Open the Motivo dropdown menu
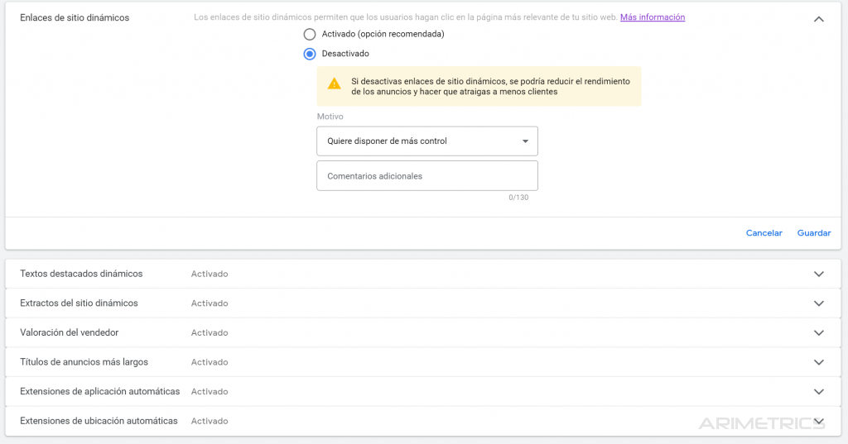 coord(427,141)
